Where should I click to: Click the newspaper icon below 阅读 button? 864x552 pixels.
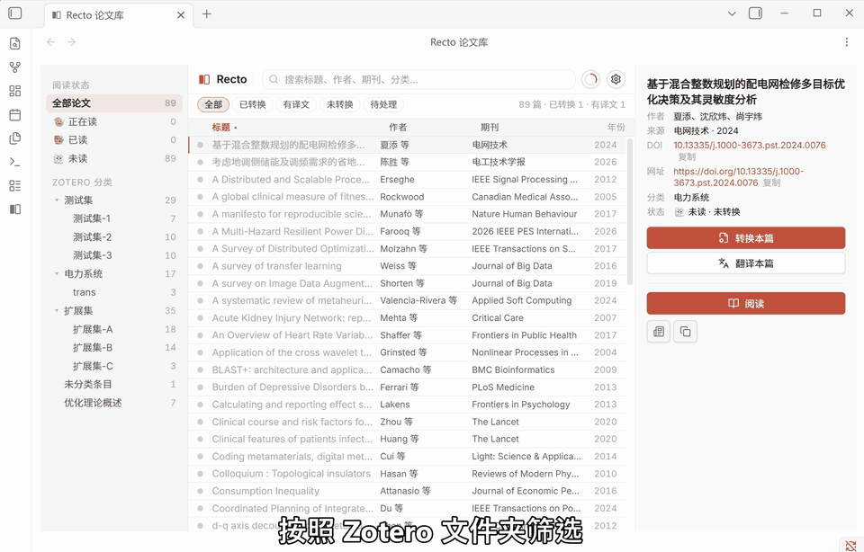659,332
